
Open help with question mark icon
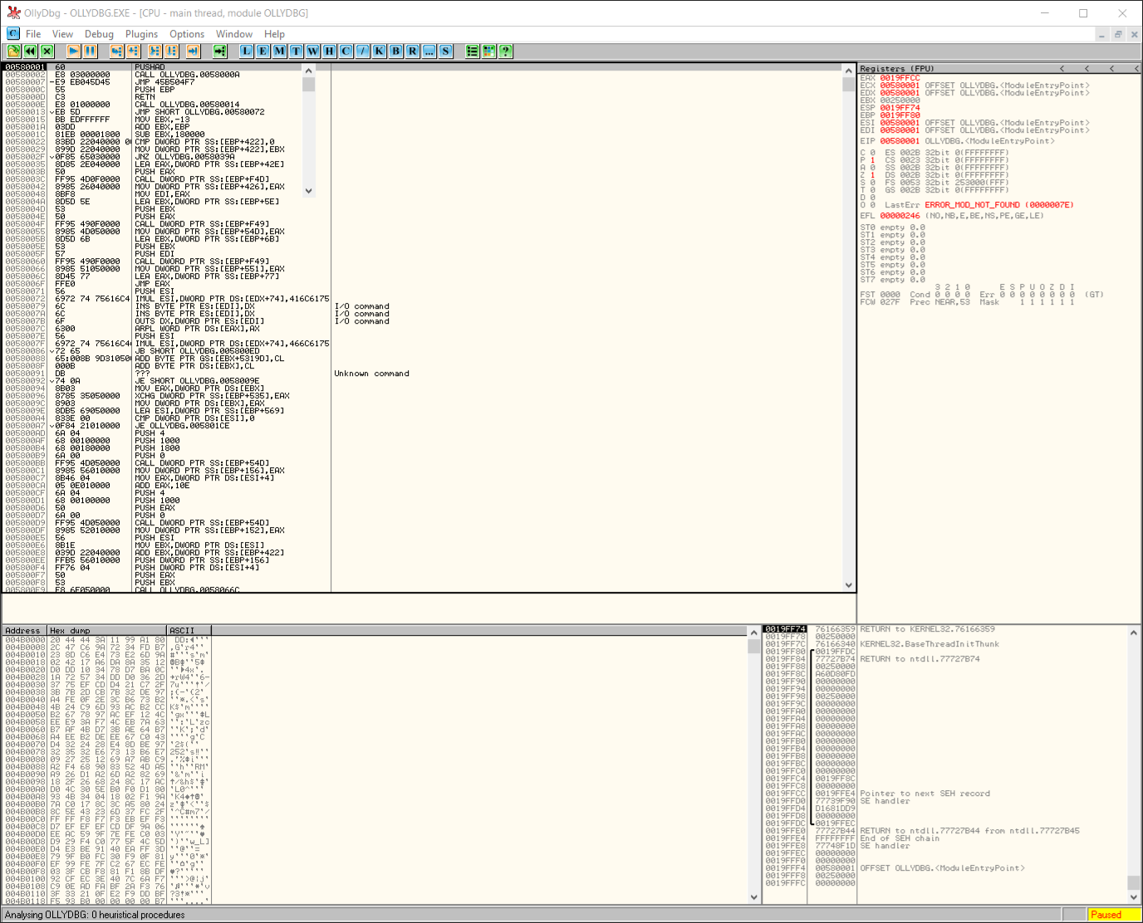506,51
